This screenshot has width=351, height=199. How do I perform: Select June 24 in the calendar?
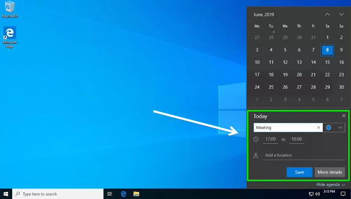click(x=257, y=87)
